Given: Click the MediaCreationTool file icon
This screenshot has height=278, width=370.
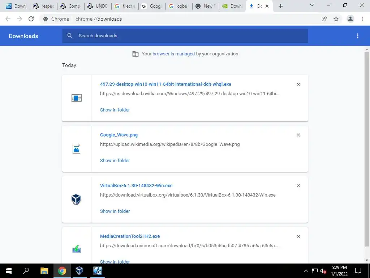Looking at the screenshot, I should (77, 249).
